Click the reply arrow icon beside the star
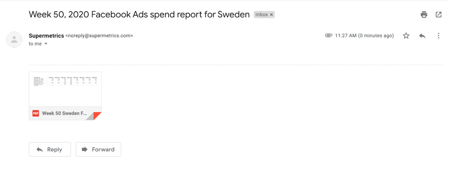 pos(422,36)
